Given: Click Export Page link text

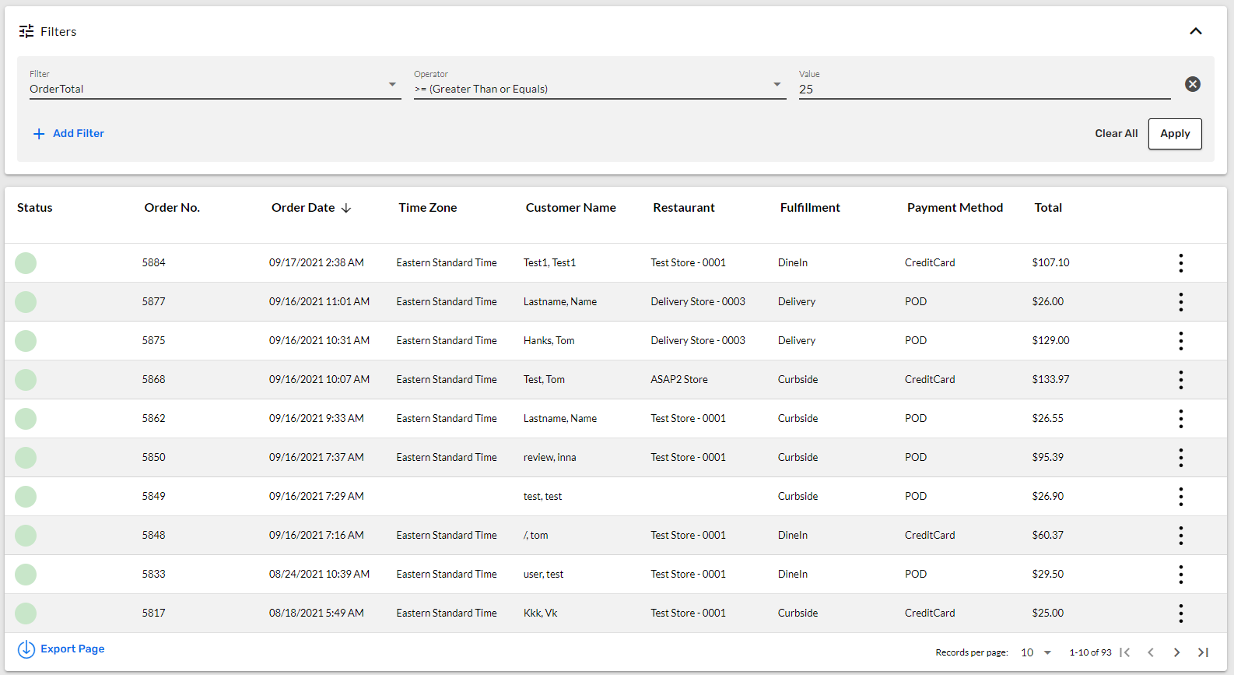Looking at the screenshot, I should point(72,649).
